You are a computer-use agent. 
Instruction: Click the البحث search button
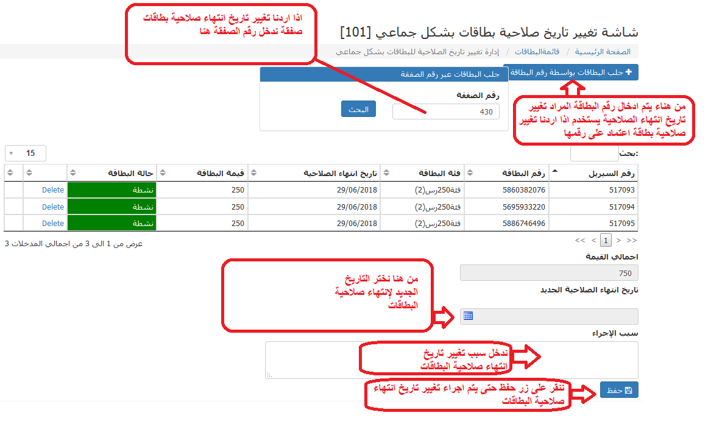(x=358, y=110)
